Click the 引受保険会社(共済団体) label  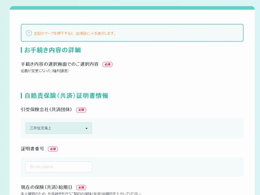click(x=46, y=110)
